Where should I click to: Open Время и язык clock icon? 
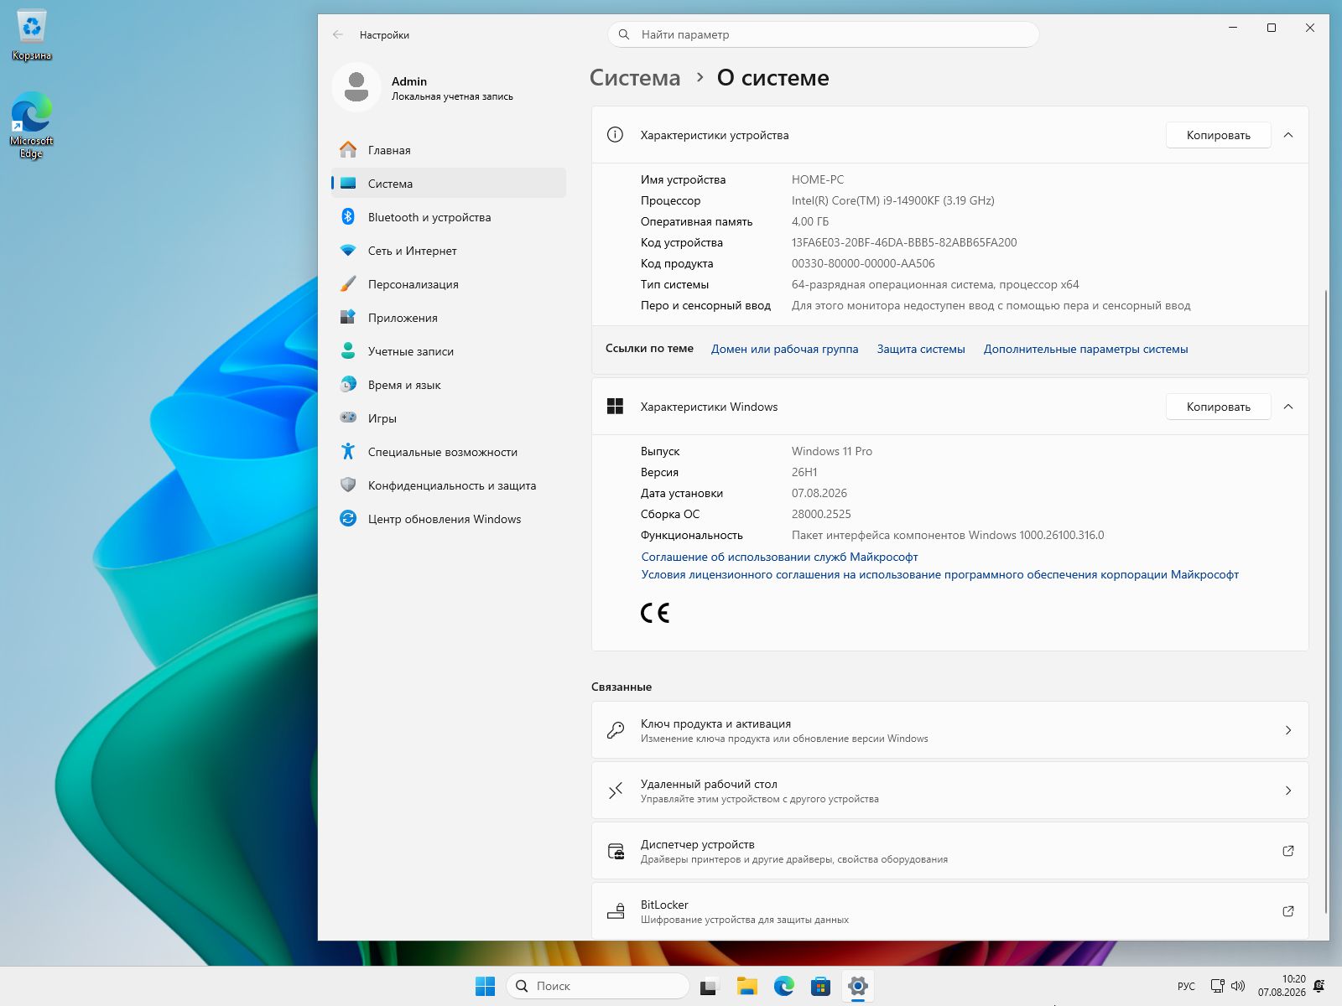pyautogui.click(x=348, y=385)
